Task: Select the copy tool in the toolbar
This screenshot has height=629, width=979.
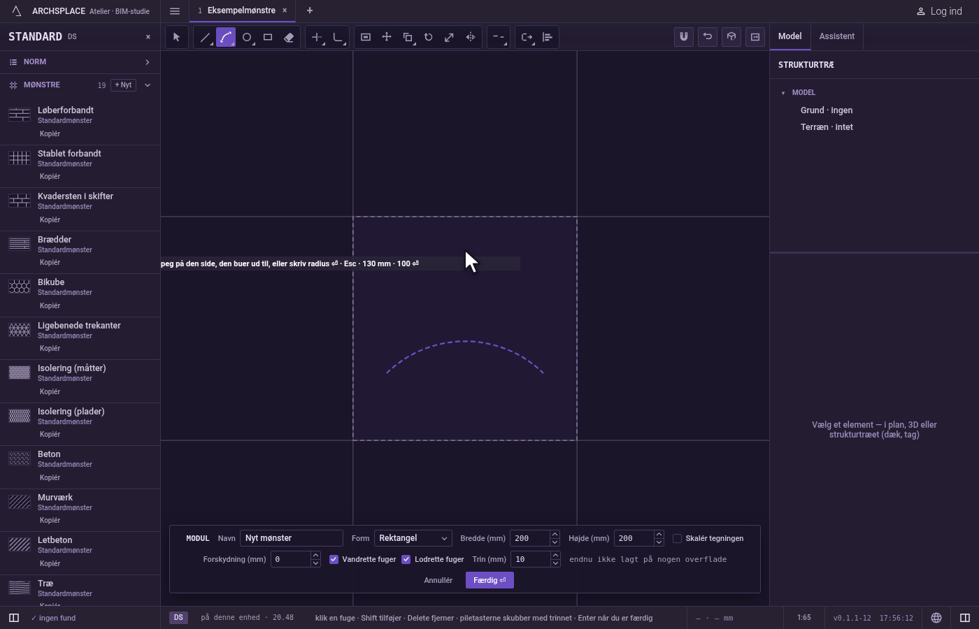Action: 408,37
